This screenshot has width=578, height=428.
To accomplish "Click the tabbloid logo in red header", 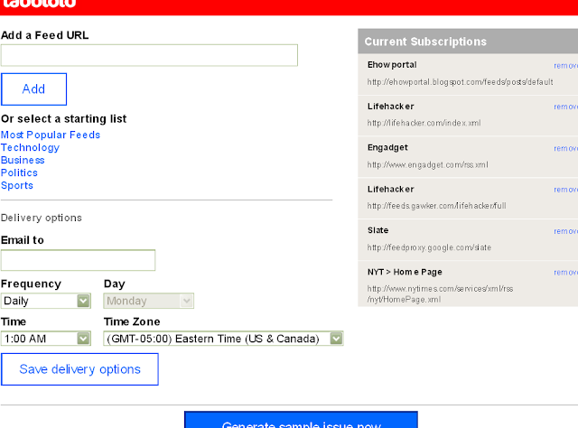I will click(x=39, y=4).
